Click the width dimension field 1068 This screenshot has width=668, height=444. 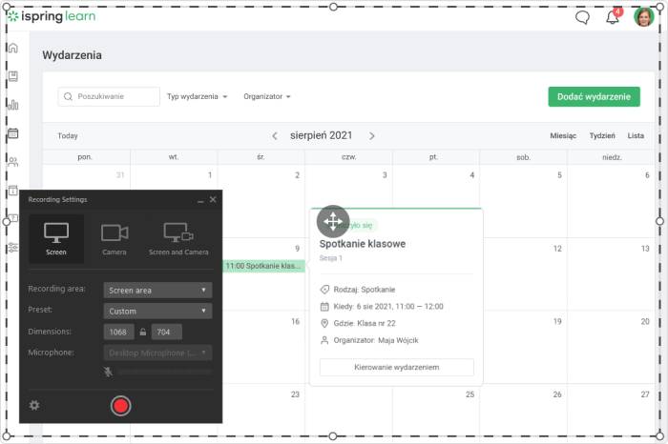(x=119, y=332)
